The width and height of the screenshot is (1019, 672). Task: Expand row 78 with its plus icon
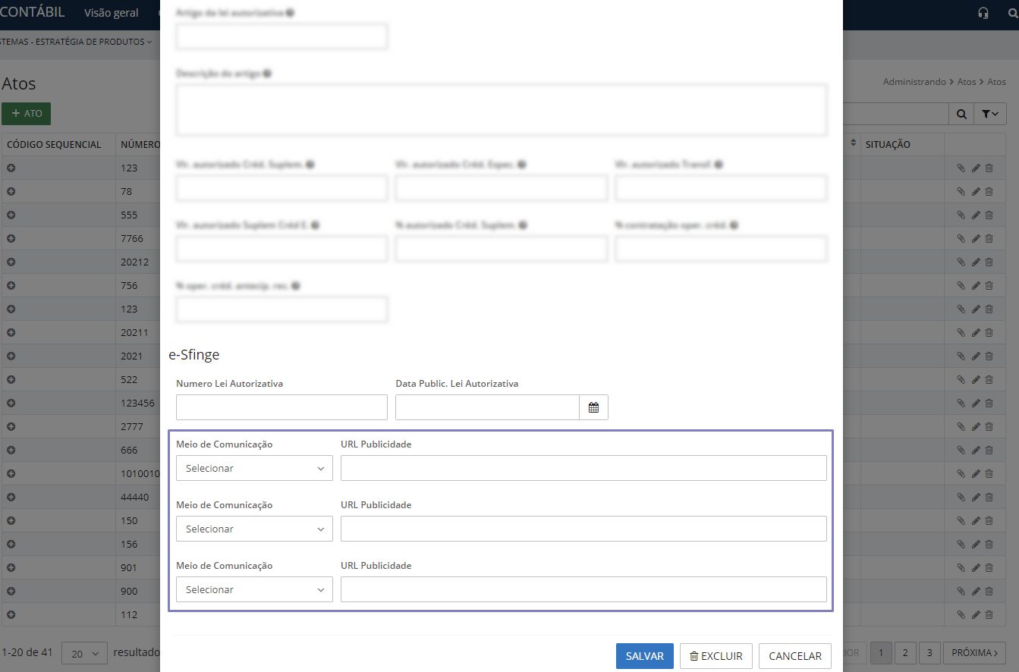pyautogui.click(x=11, y=191)
